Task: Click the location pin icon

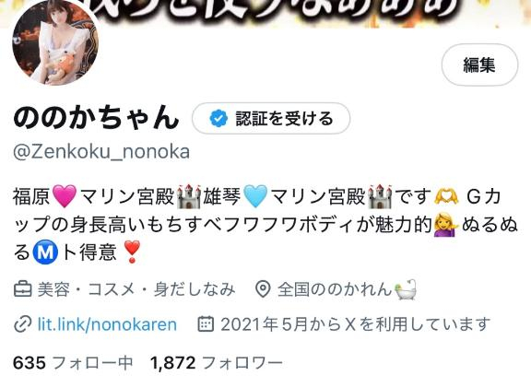Action: click(263, 289)
